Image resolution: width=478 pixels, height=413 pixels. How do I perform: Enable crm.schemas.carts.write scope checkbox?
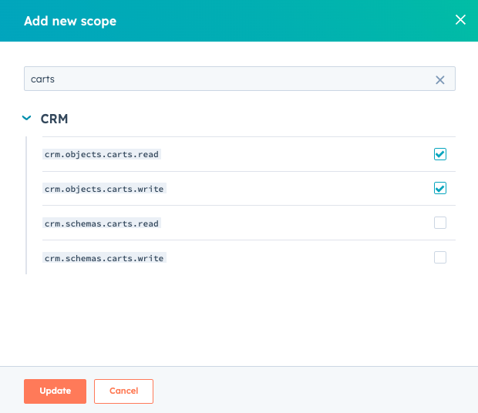440,257
